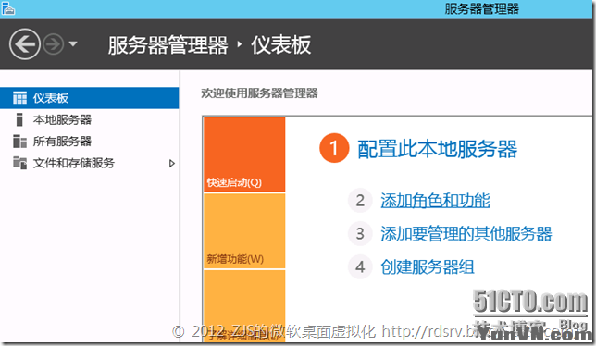
Task: Click the 配置此本地服务器 link
Action: (x=437, y=149)
